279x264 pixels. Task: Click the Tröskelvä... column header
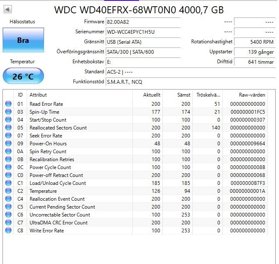tap(208, 95)
